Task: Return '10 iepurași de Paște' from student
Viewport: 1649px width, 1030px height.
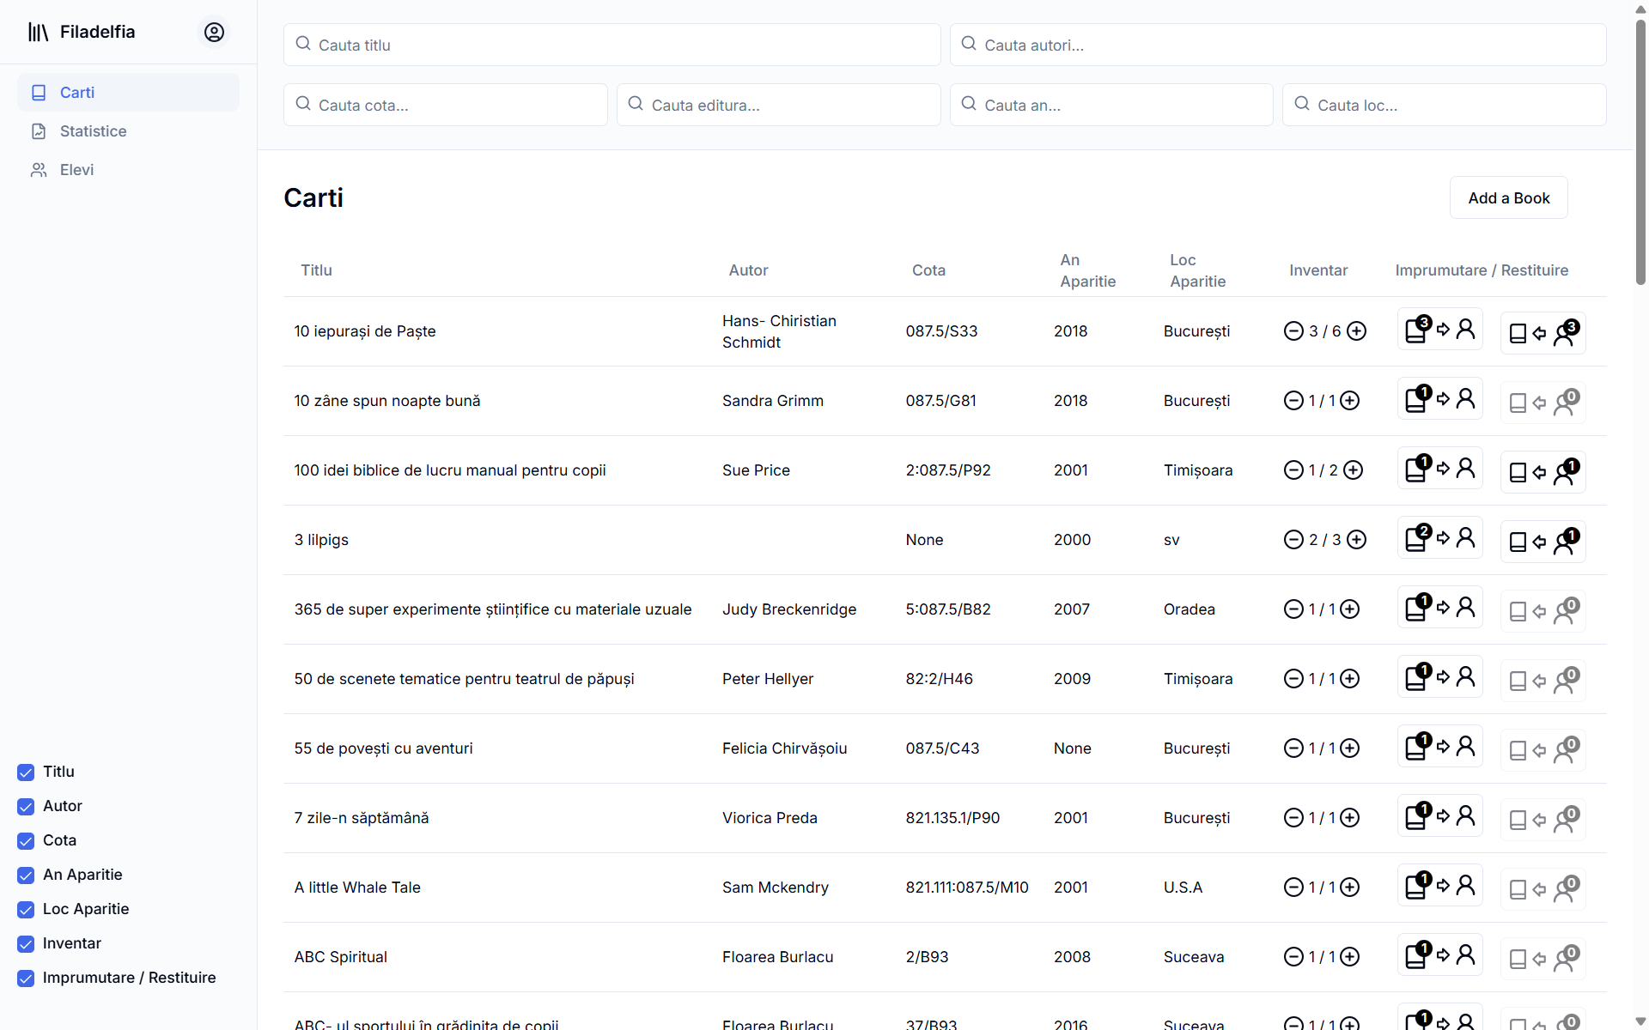Action: click(1543, 333)
